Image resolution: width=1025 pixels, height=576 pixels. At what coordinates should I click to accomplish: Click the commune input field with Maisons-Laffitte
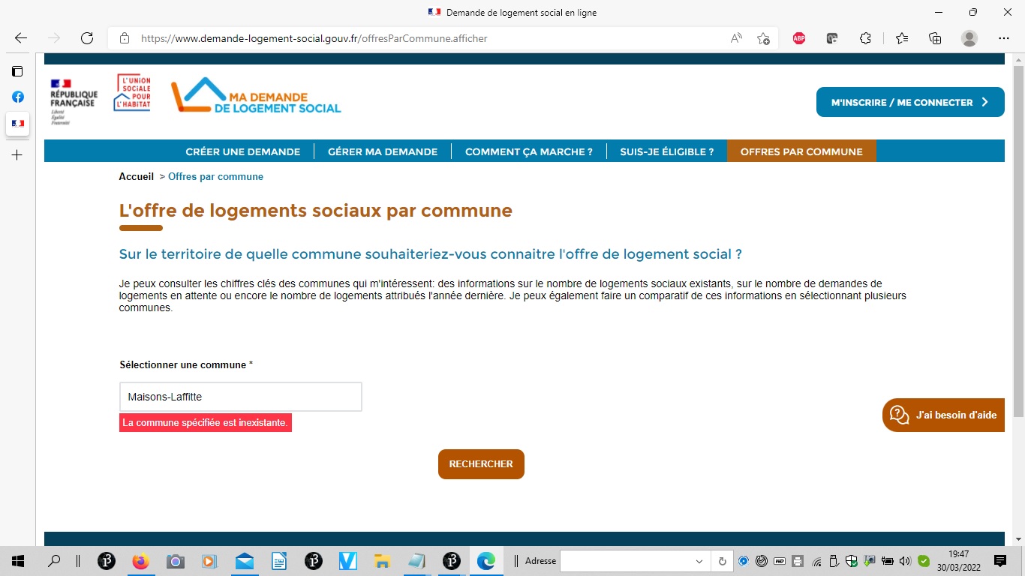point(240,397)
